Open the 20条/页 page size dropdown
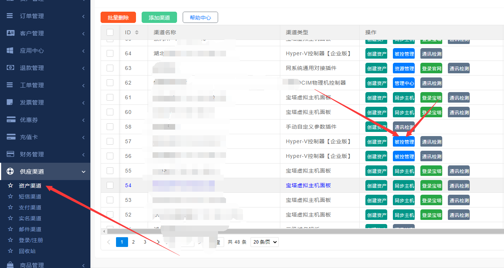The image size is (504, 268). click(x=264, y=242)
